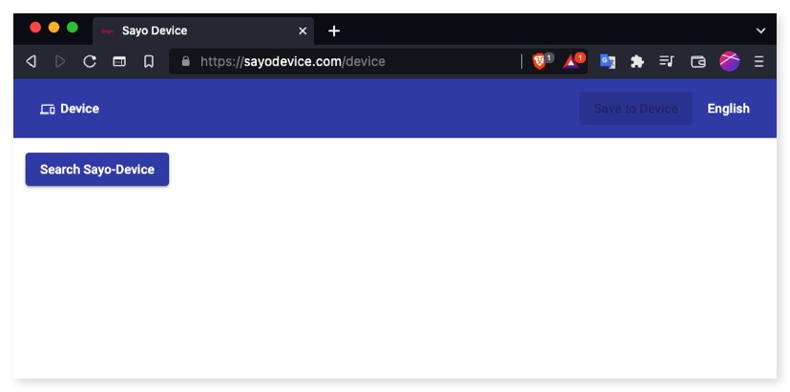Screen dimensions: 790x392
Task: Close the Sayo Device tab
Action: [x=302, y=31]
